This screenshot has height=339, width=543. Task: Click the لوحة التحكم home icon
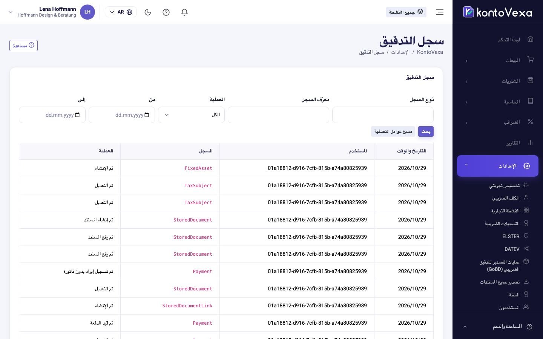[x=531, y=39]
